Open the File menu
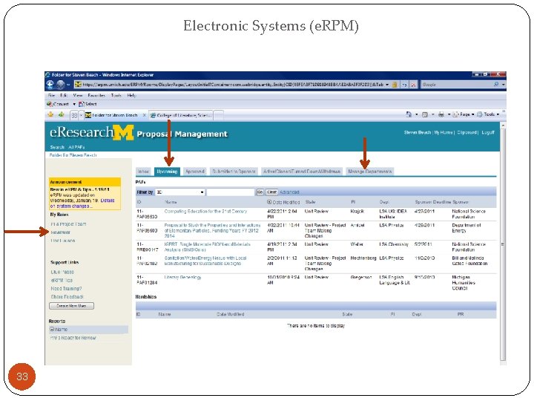 pos(51,96)
